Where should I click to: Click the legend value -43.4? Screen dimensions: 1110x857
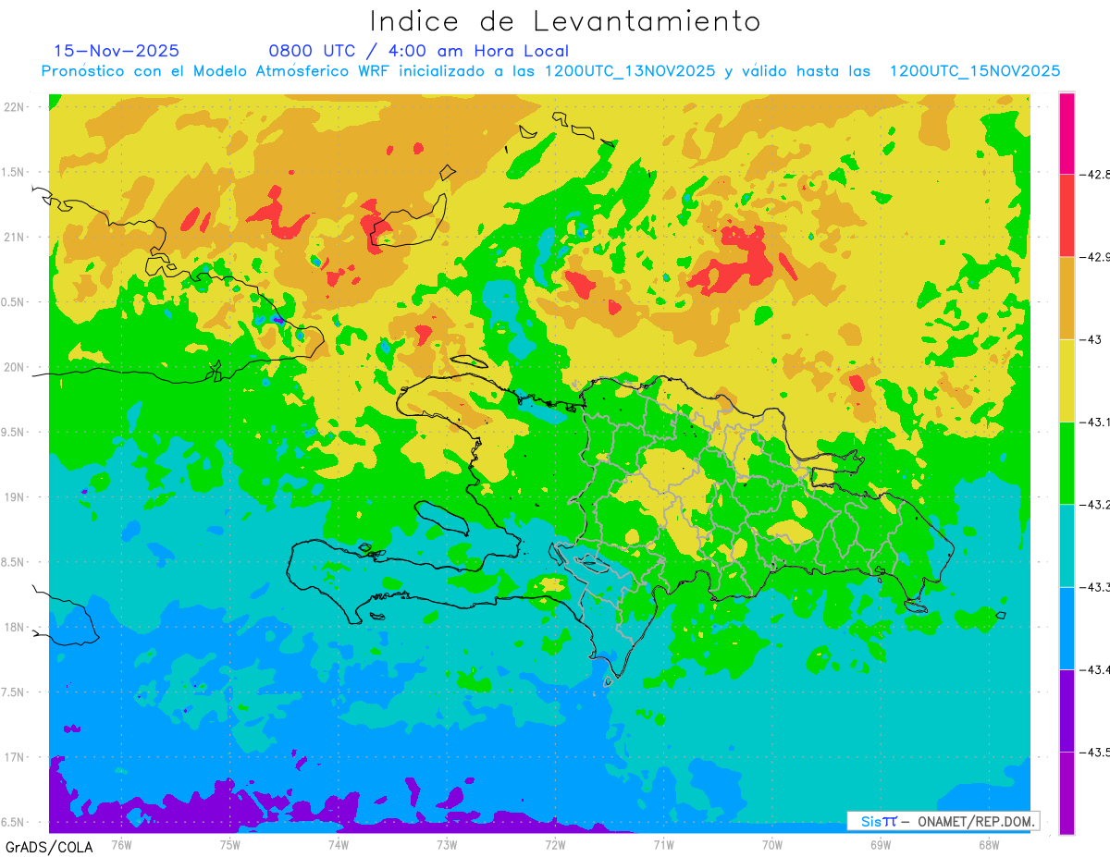tap(1094, 669)
